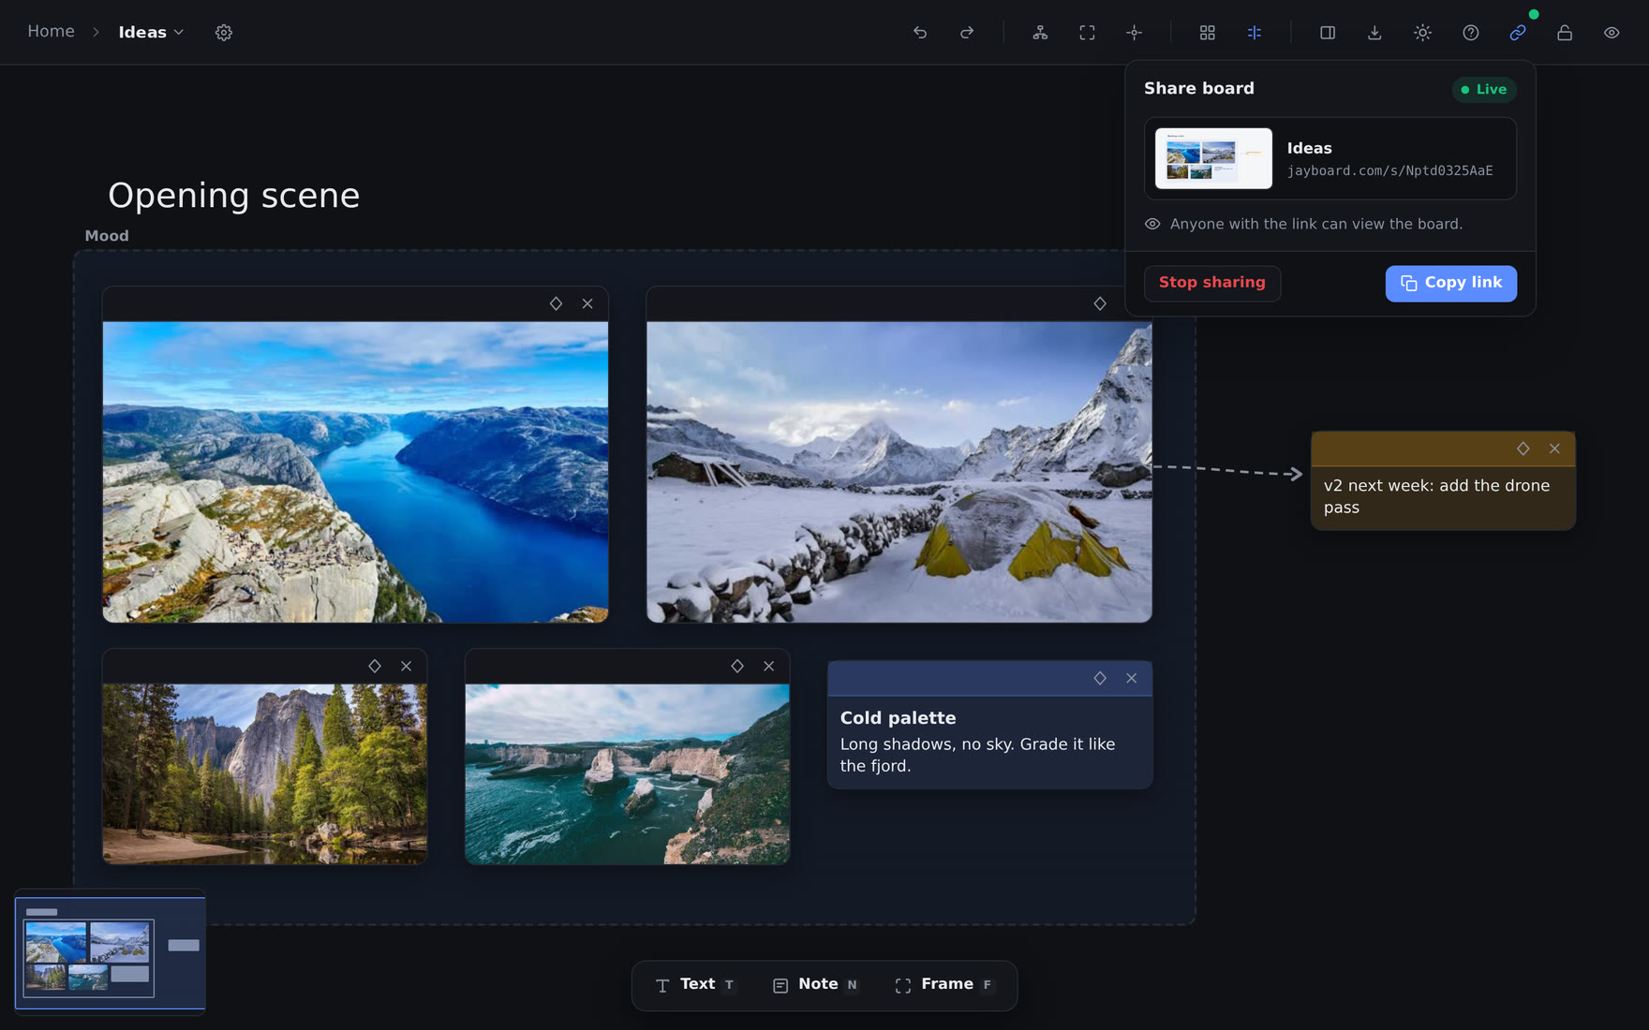Click the Ideas board share thumbnail
Viewport: 1649px width, 1030px height.
(x=1213, y=158)
